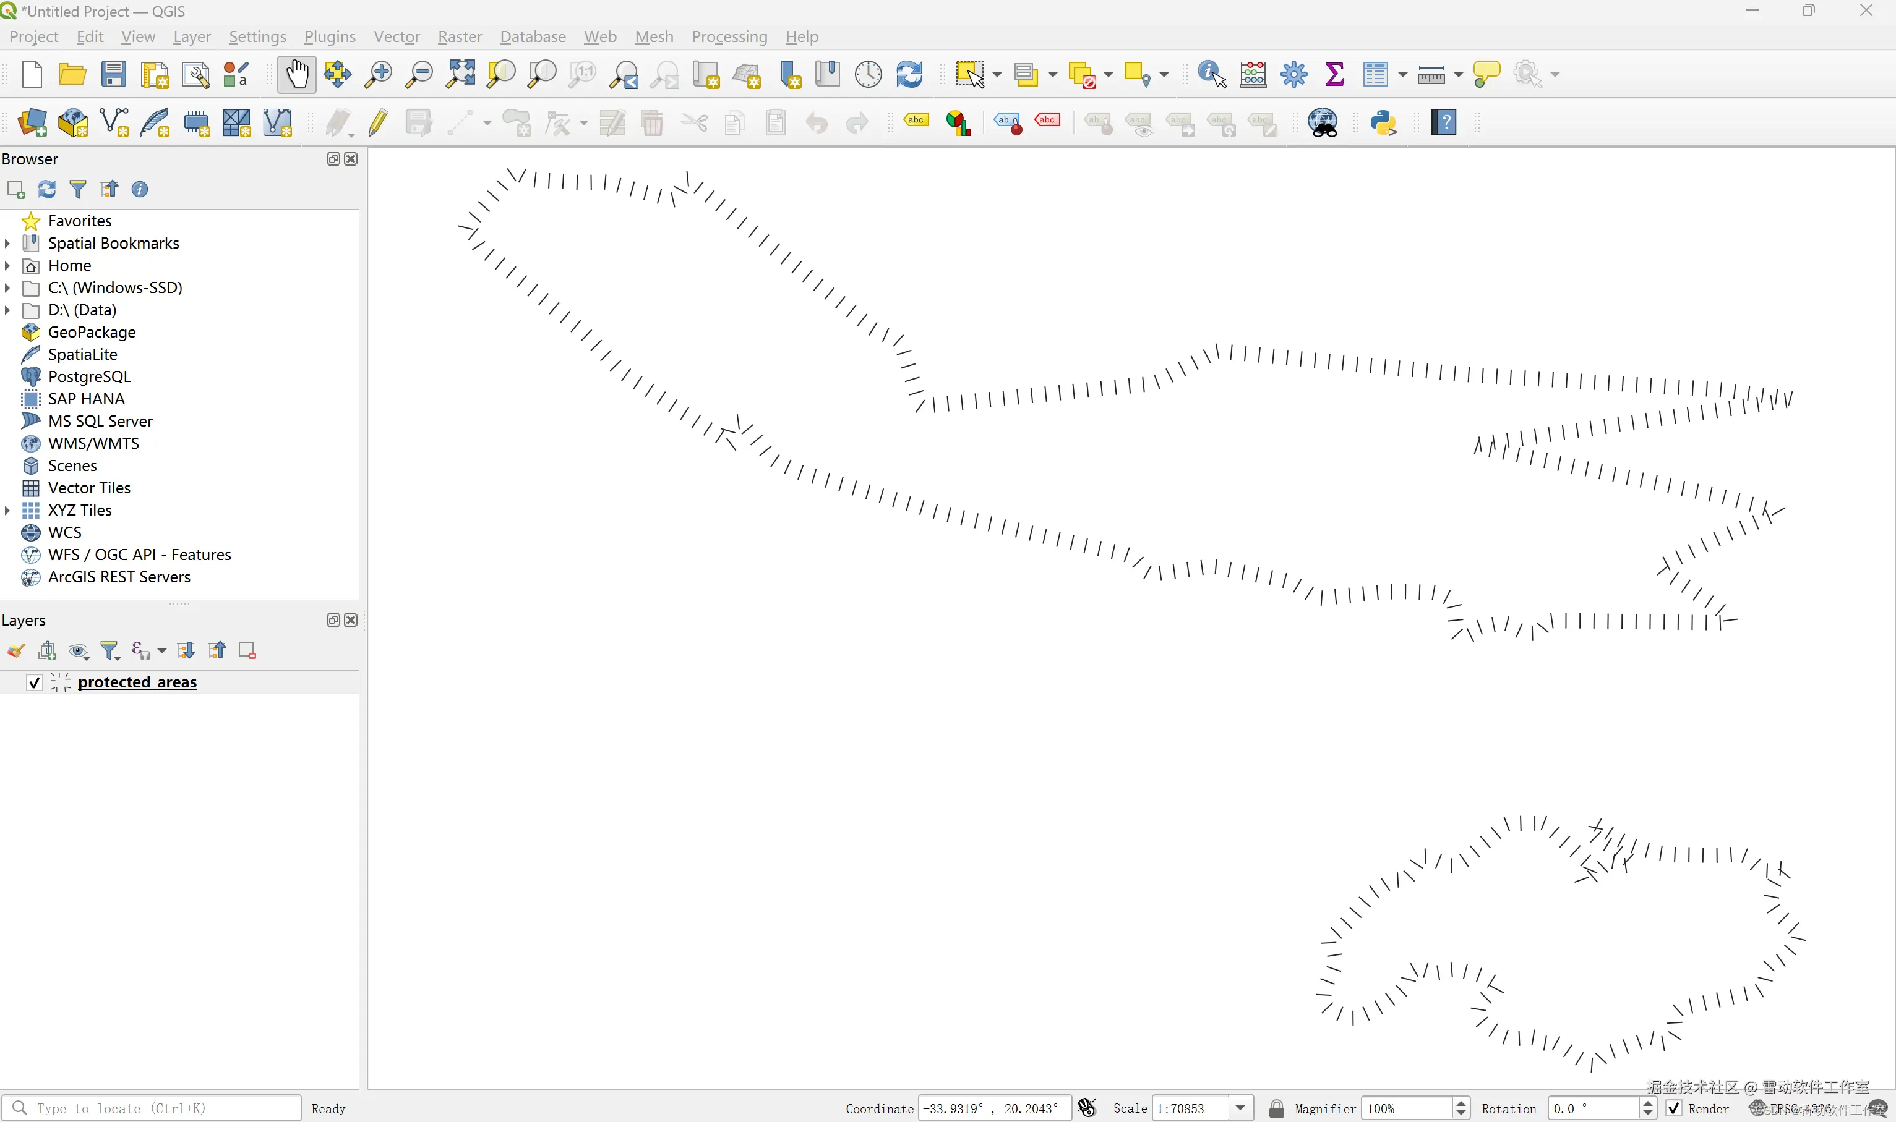
Task: Toggle the scale lock icon
Action: point(1276,1108)
